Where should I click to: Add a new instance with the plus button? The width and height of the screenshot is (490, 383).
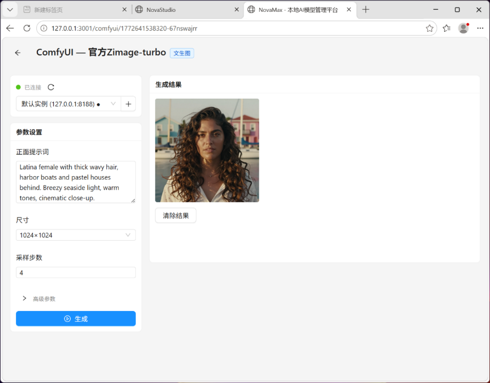(128, 104)
